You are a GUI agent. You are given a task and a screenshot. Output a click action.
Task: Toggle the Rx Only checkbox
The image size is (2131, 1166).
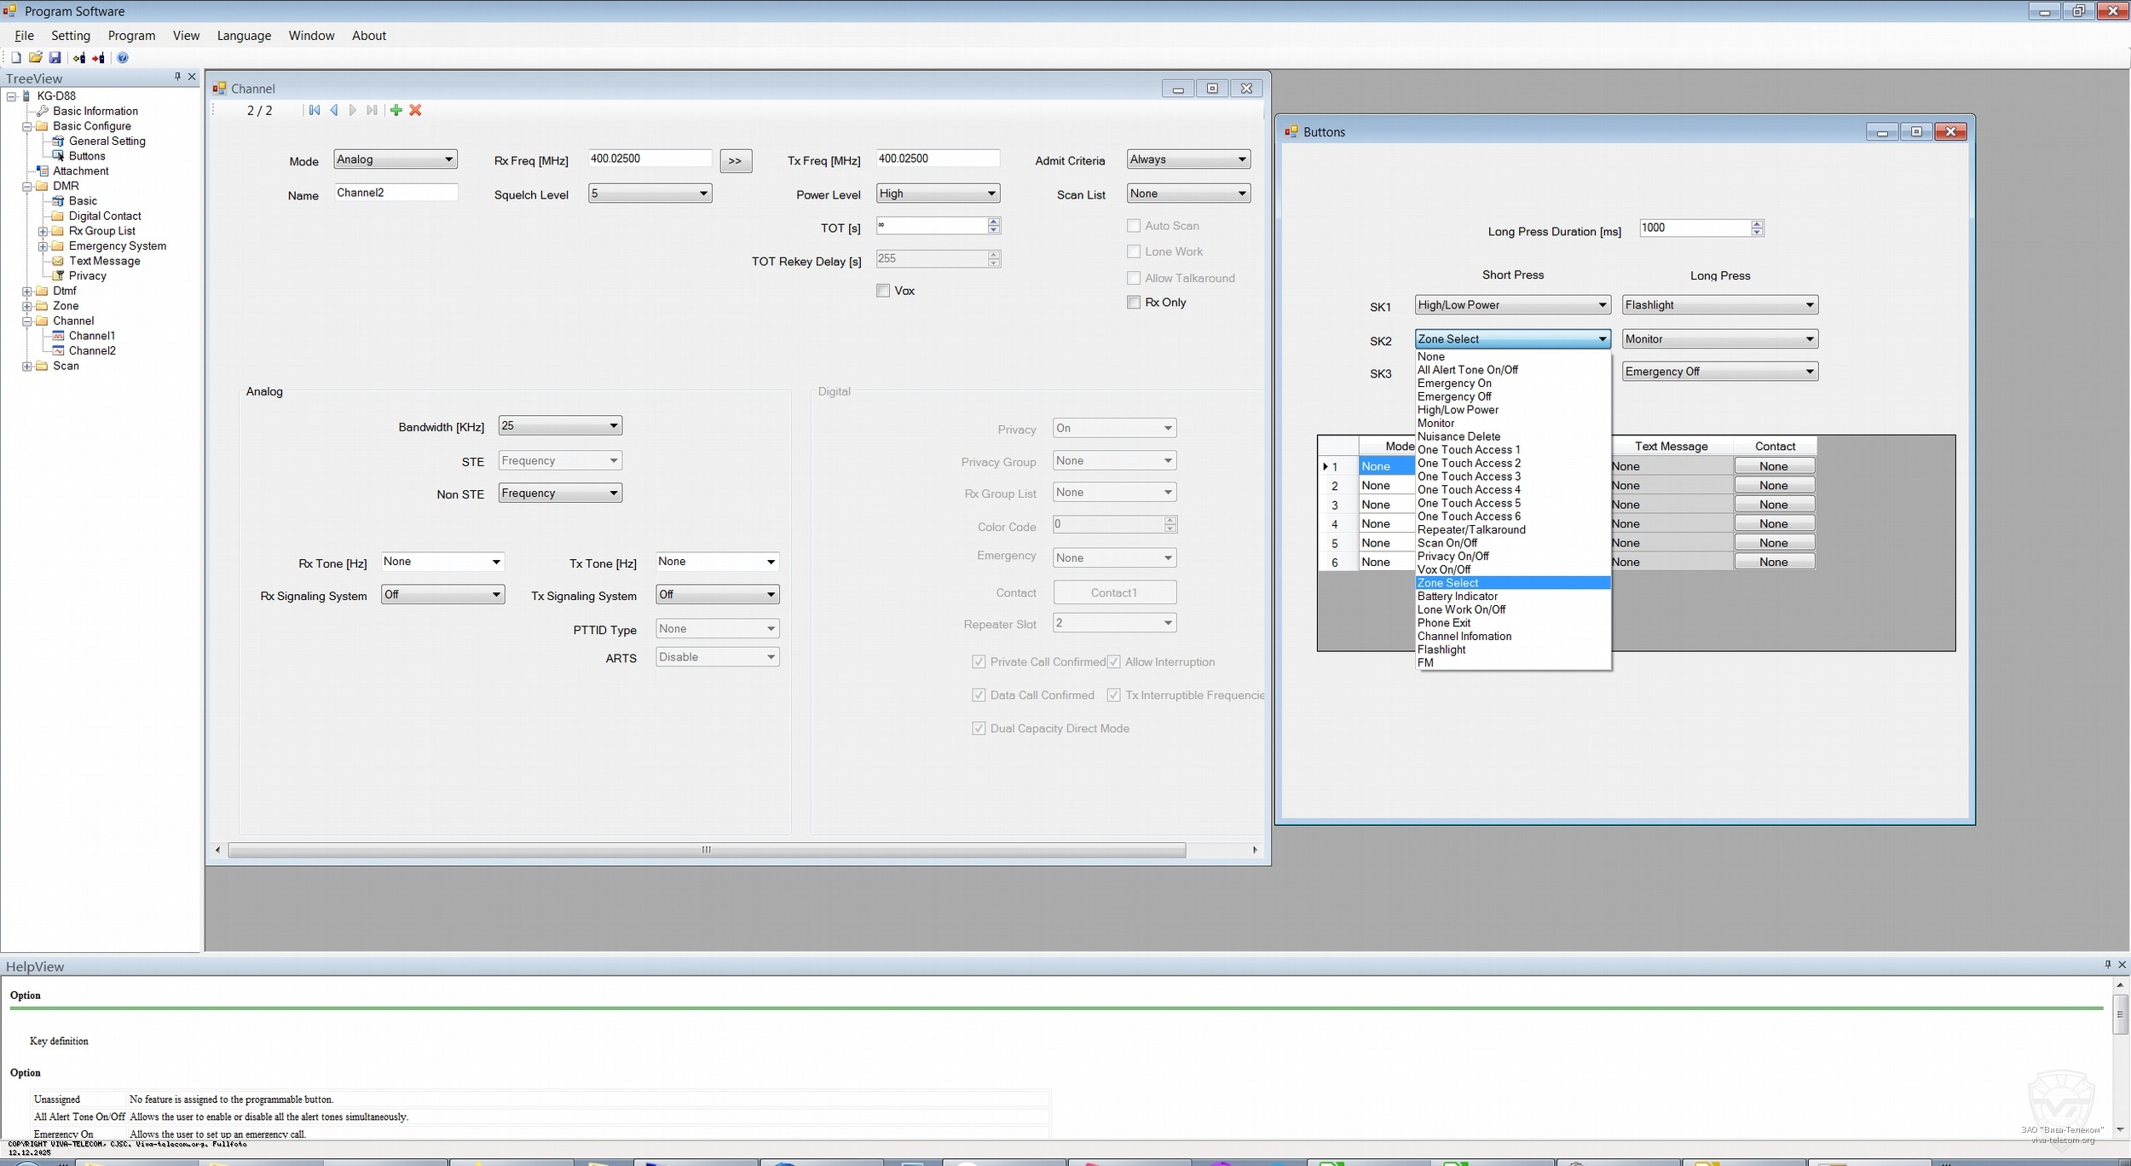(1134, 303)
